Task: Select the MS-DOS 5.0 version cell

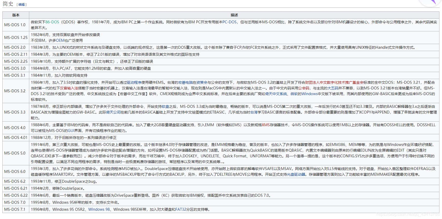Action: pos(16,153)
